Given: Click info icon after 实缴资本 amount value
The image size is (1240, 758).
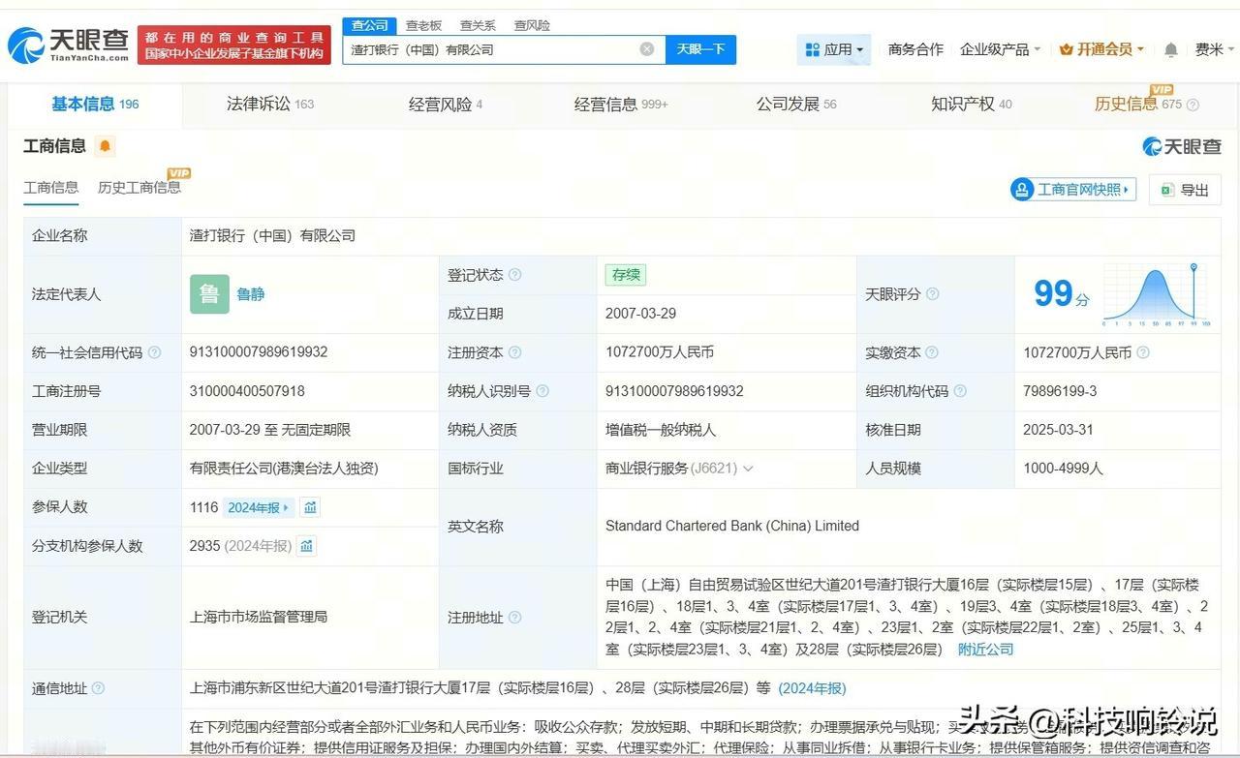Looking at the screenshot, I should pyautogui.click(x=1143, y=352).
